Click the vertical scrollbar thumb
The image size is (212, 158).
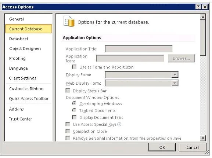click(x=203, y=37)
